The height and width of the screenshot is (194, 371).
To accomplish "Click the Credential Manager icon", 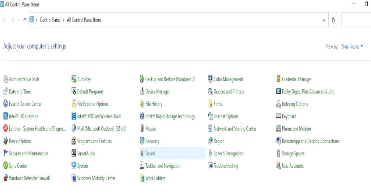I will [279, 79].
